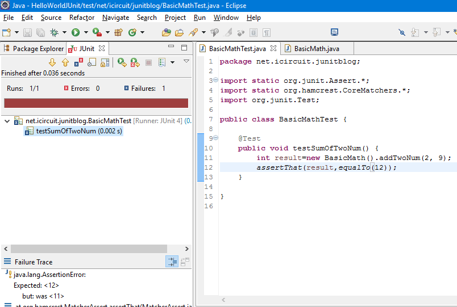
Task: Open New Java Class dropdown arrow
Action: click(x=142, y=32)
